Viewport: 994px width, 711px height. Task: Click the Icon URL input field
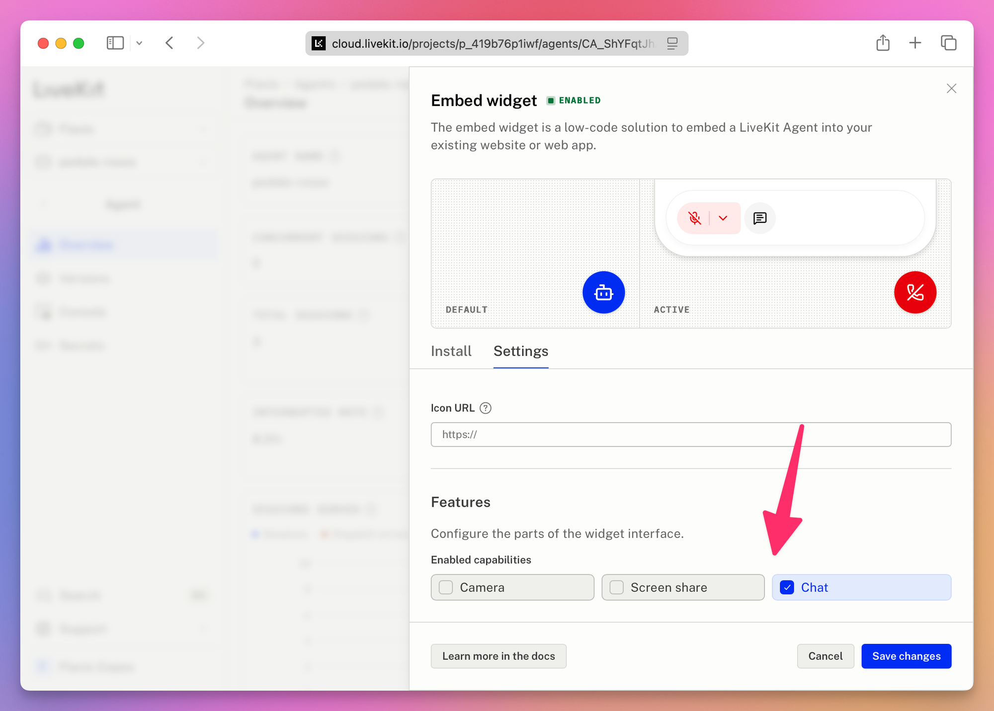691,435
